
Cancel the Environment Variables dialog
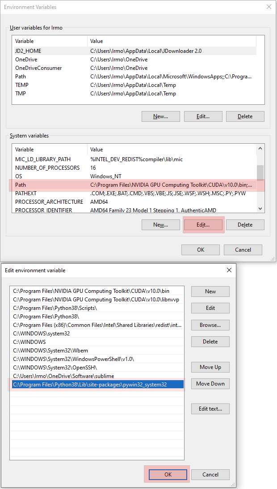pos(243,249)
